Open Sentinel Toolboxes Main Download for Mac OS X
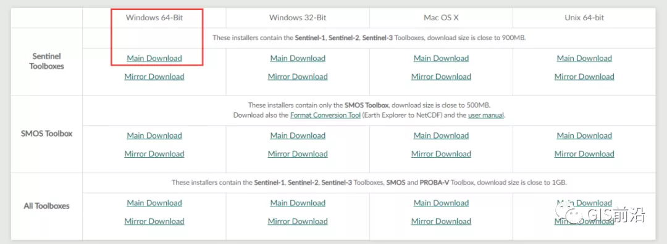 pyautogui.click(x=441, y=59)
